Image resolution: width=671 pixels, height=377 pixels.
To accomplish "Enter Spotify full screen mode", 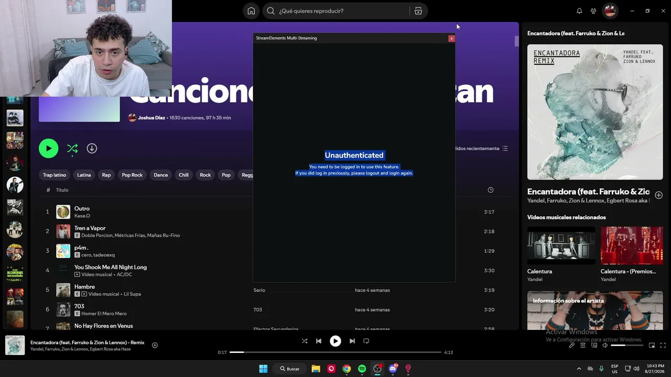I will pos(663,345).
